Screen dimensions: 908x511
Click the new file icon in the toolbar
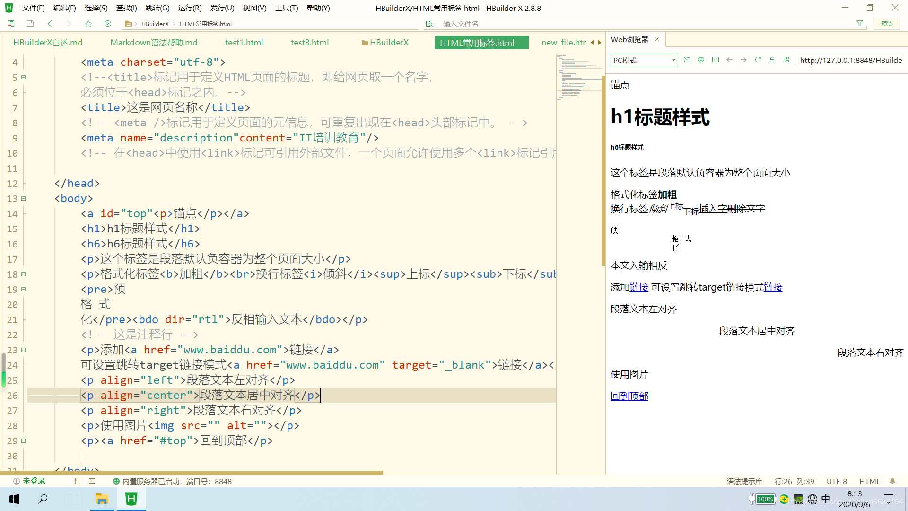tap(11, 24)
